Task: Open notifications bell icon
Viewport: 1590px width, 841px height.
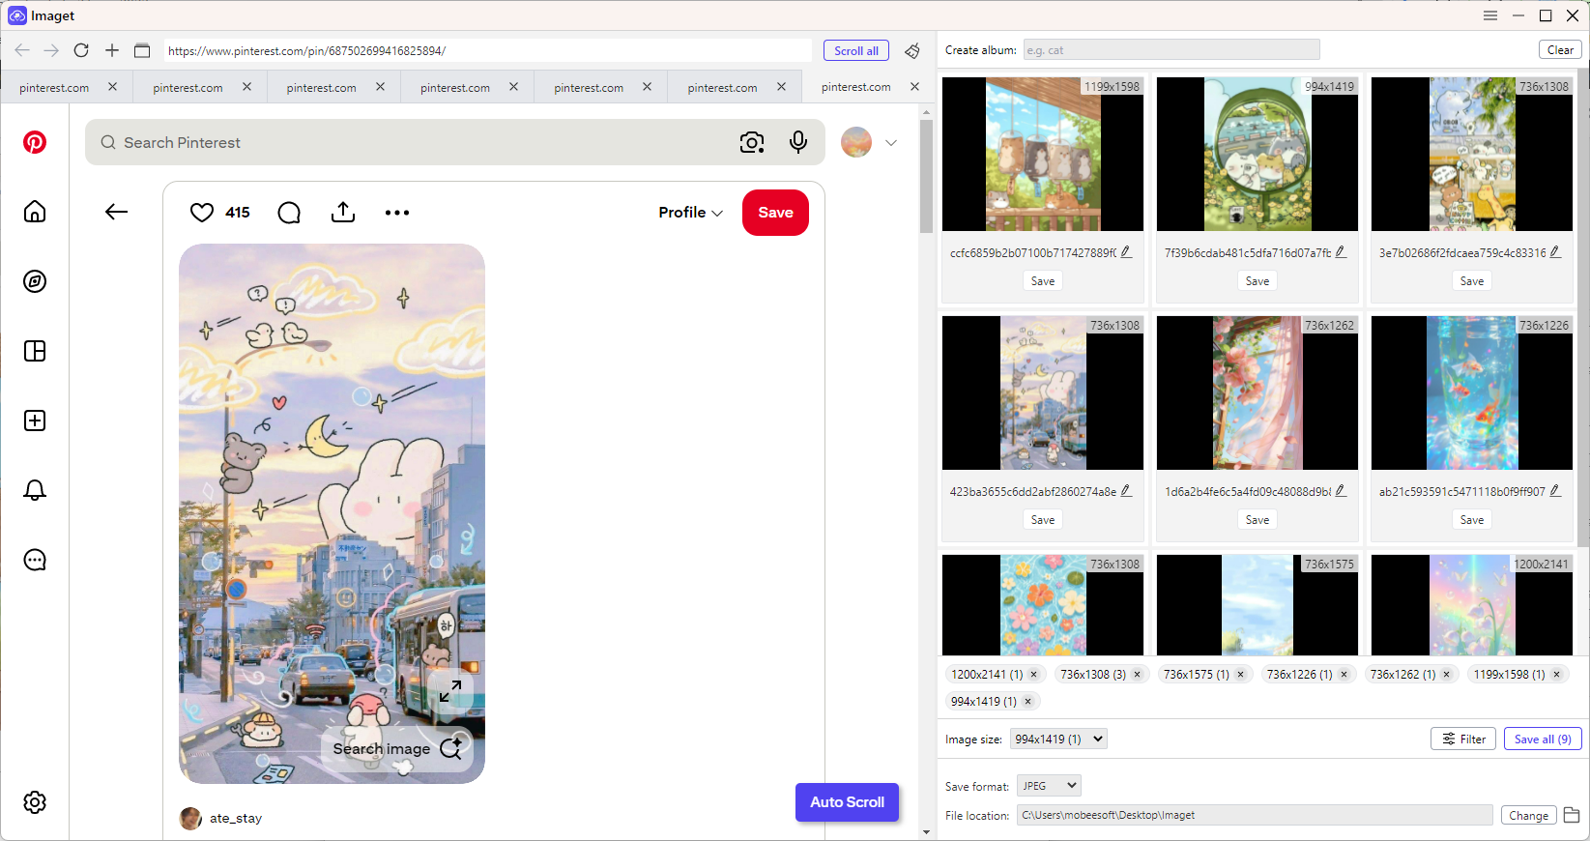Action: (x=35, y=490)
